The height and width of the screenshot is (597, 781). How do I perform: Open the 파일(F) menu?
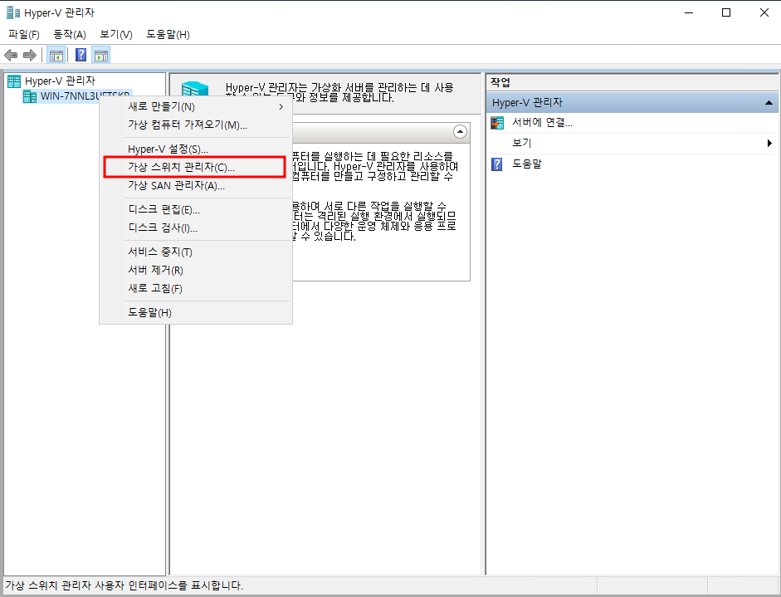(24, 34)
